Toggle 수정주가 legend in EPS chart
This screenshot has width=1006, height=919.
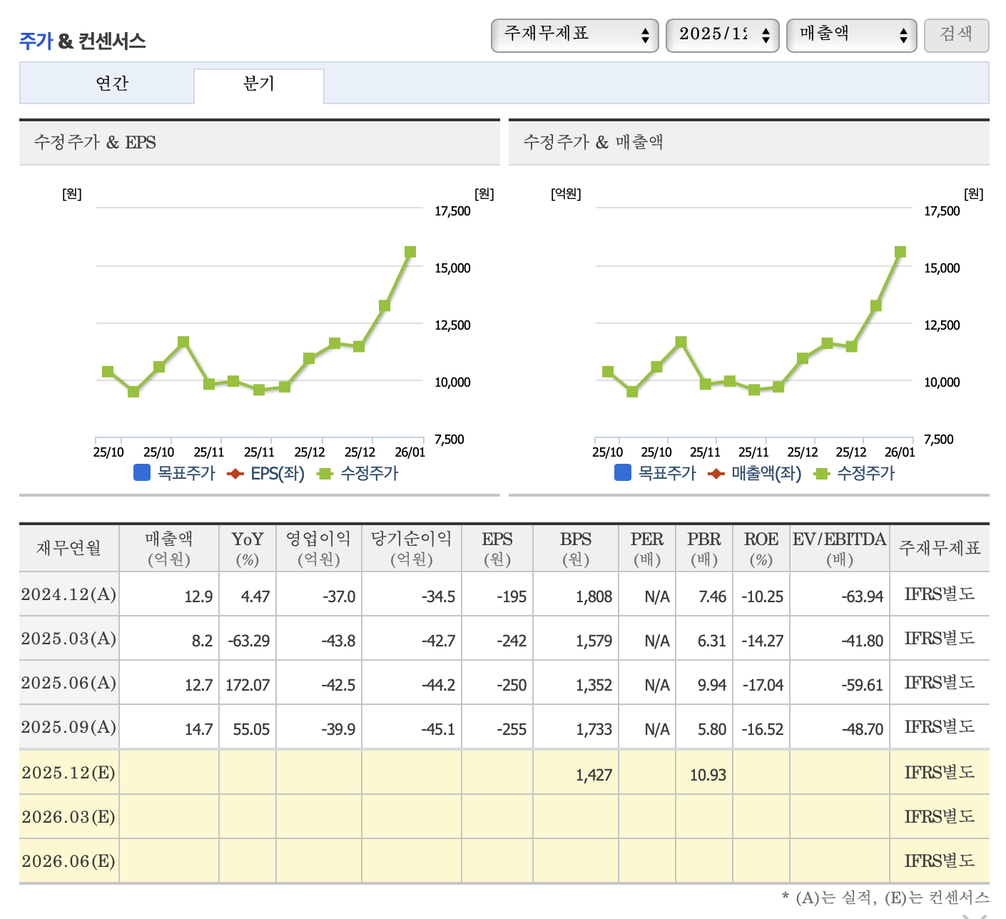click(x=357, y=473)
